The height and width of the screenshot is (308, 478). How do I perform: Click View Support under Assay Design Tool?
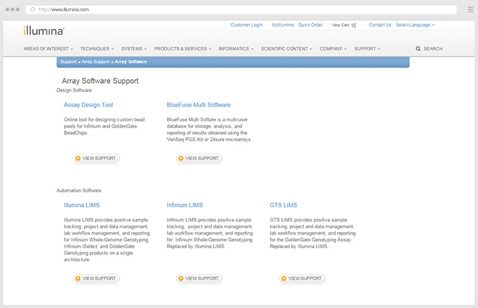[x=97, y=158]
